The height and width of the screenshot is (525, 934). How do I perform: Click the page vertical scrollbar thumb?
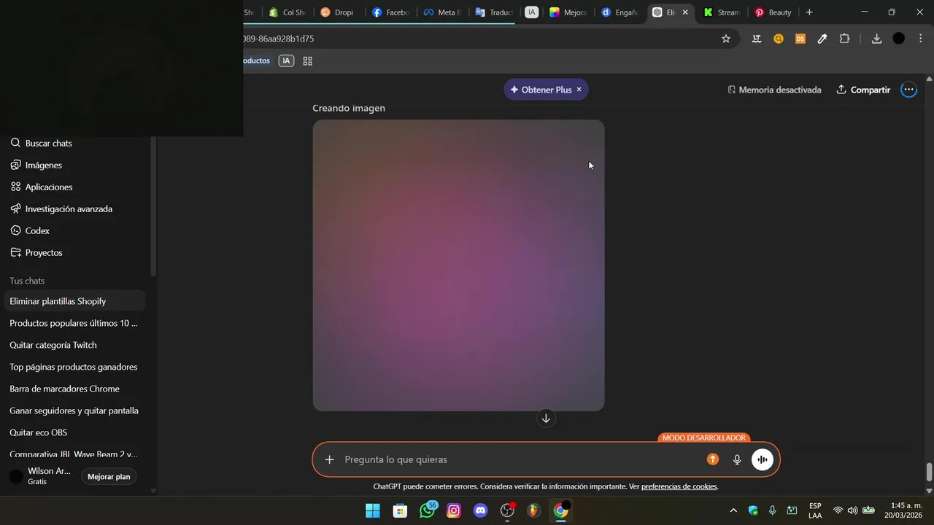pos(929,472)
